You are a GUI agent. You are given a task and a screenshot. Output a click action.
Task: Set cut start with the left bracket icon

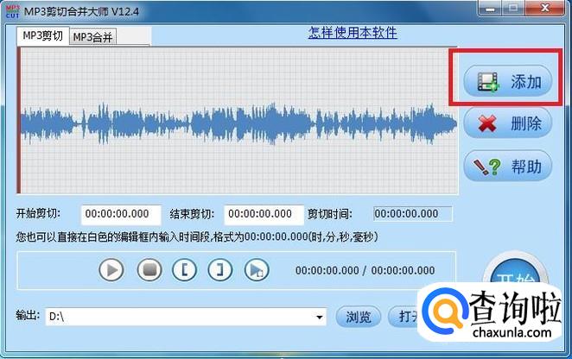[x=184, y=270]
